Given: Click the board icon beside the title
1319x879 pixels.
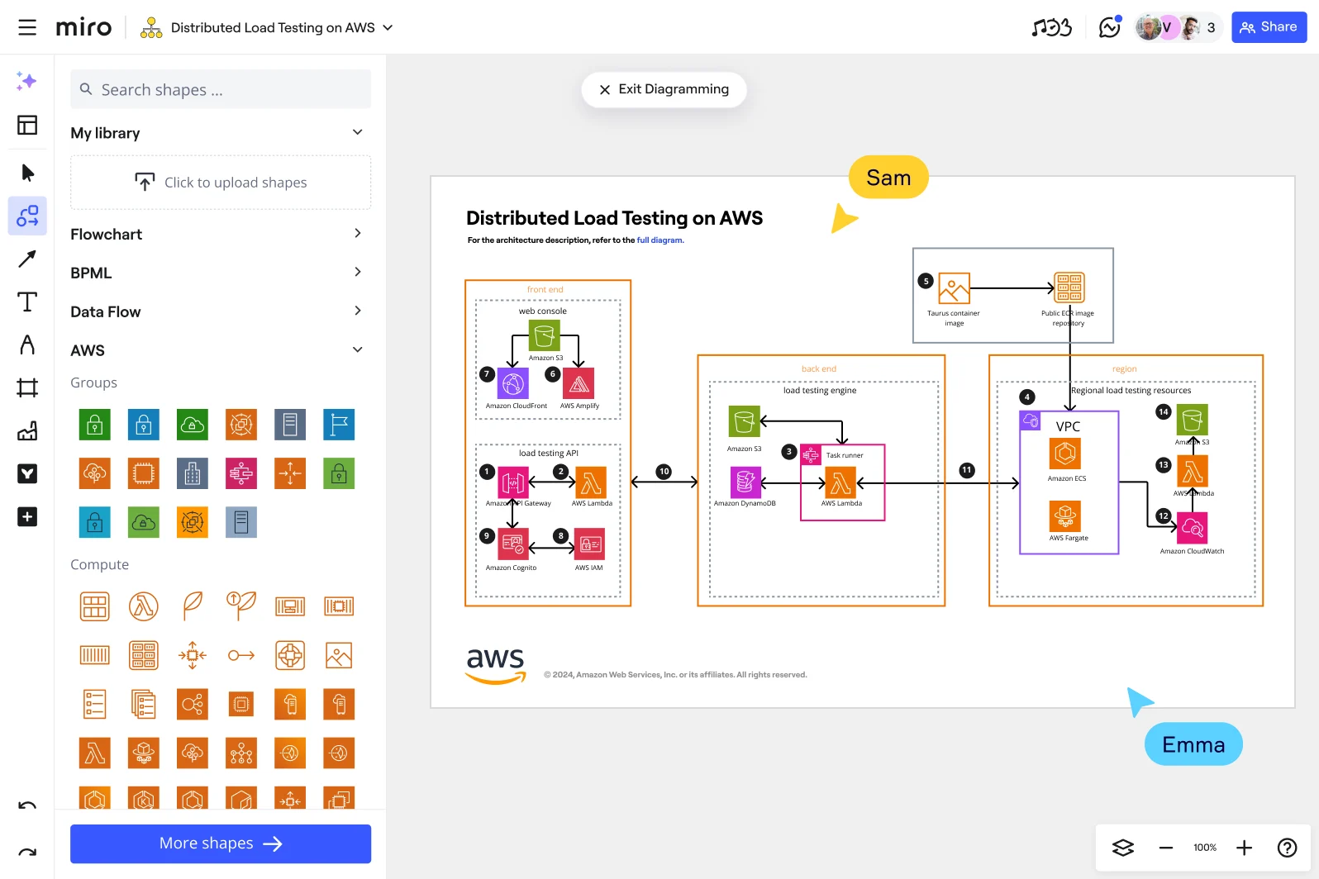Looking at the screenshot, I should tap(151, 27).
